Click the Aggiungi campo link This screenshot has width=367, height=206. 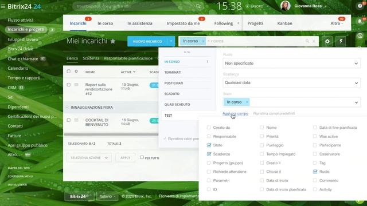tap(235, 113)
